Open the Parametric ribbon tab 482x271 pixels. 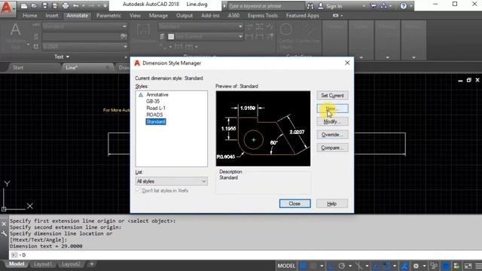108,15
